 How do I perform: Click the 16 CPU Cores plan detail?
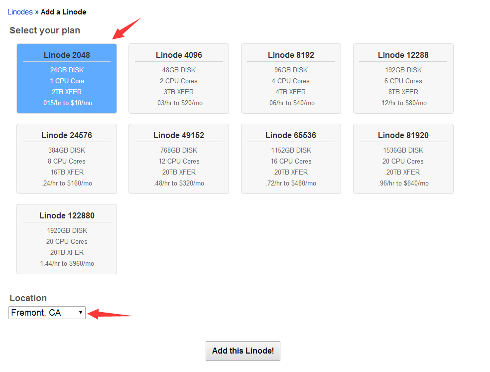(291, 161)
